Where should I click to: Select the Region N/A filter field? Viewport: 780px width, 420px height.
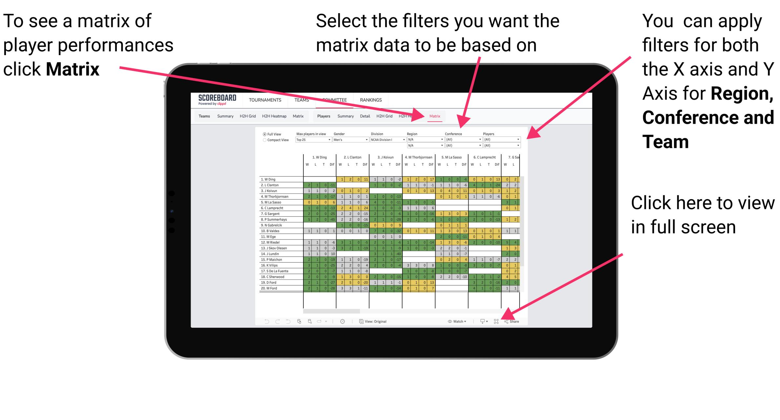424,140
